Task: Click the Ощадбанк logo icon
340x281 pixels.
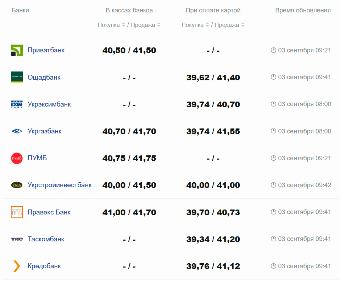Action: [17, 77]
